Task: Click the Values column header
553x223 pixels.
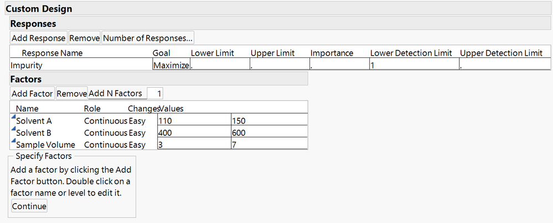Action: [172, 109]
